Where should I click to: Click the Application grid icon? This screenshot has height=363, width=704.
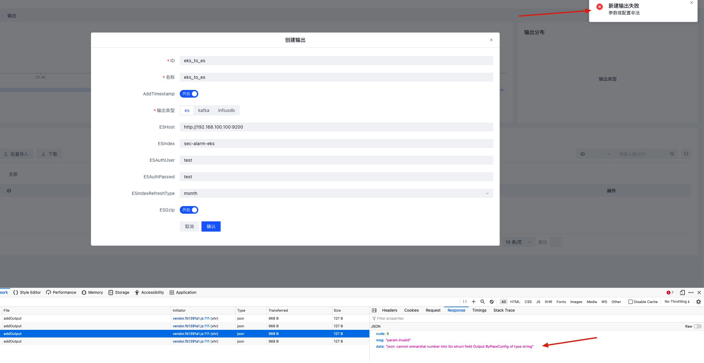coord(172,292)
